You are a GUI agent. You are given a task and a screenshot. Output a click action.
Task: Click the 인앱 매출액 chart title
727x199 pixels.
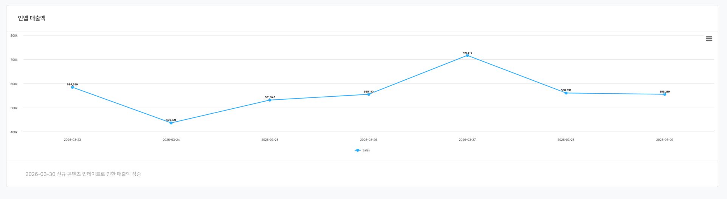(x=32, y=18)
